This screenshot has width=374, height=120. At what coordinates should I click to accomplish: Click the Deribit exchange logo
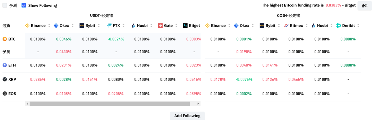[338, 25]
